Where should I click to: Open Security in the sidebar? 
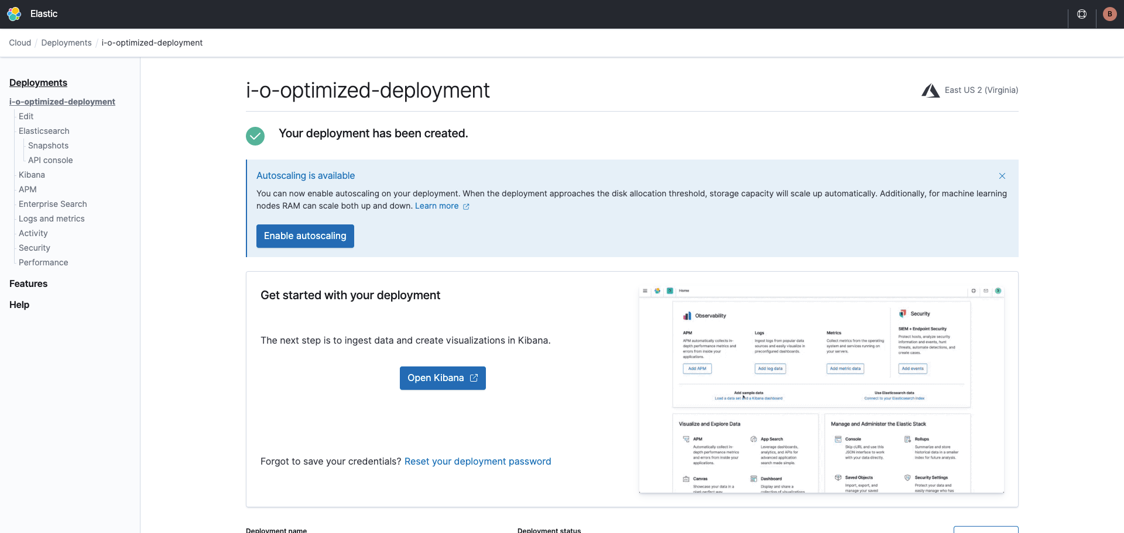pos(34,248)
